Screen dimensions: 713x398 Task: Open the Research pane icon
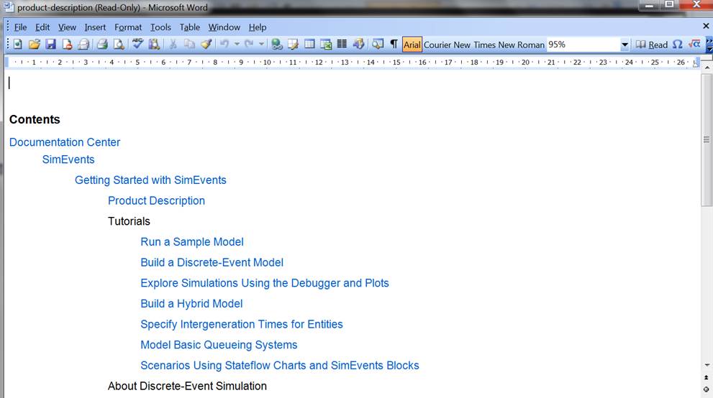tap(154, 44)
